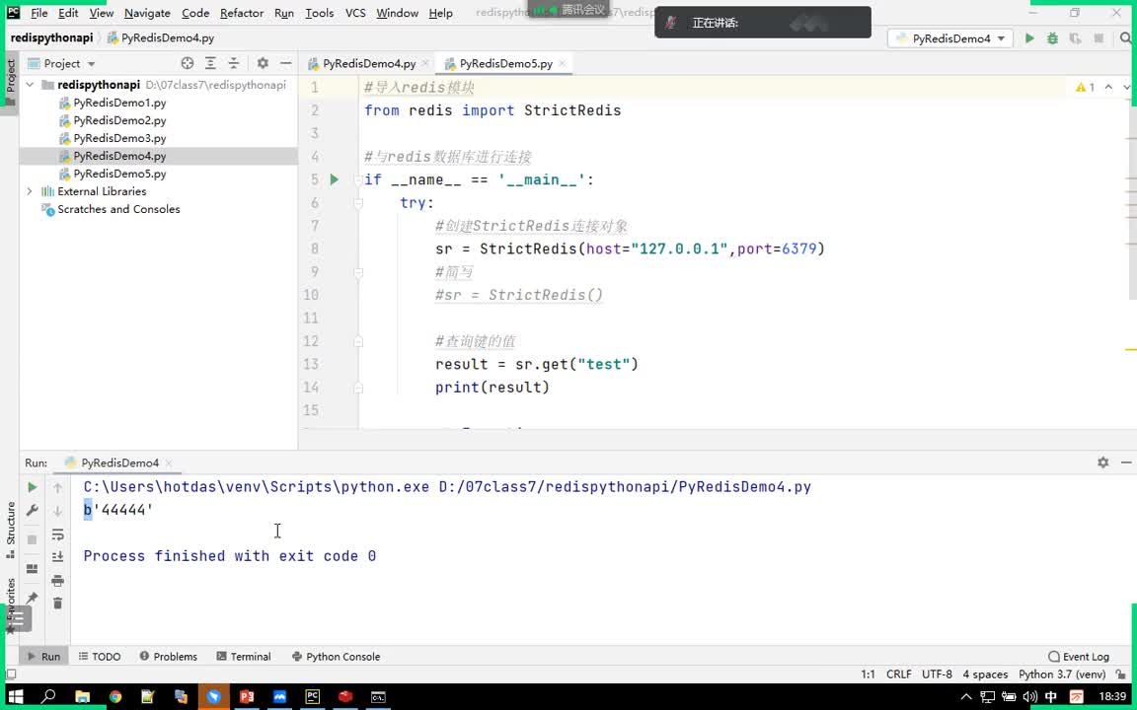Open Project panel settings gear
The image size is (1137, 710).
coord(263,63)
